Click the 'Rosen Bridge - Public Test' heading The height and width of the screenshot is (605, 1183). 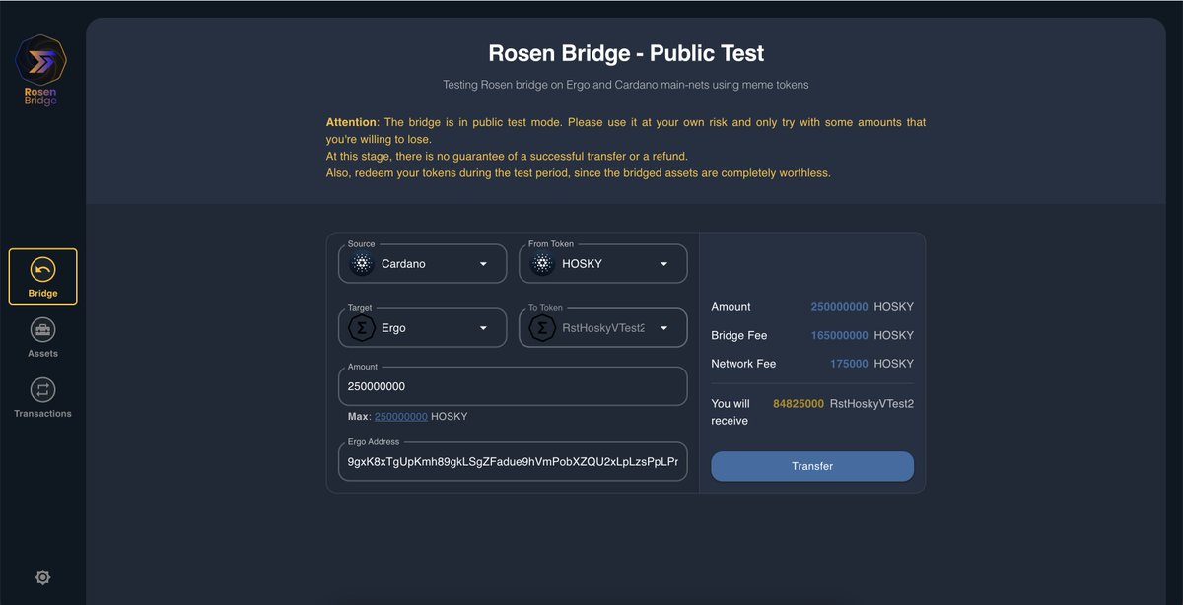(626, 53)
